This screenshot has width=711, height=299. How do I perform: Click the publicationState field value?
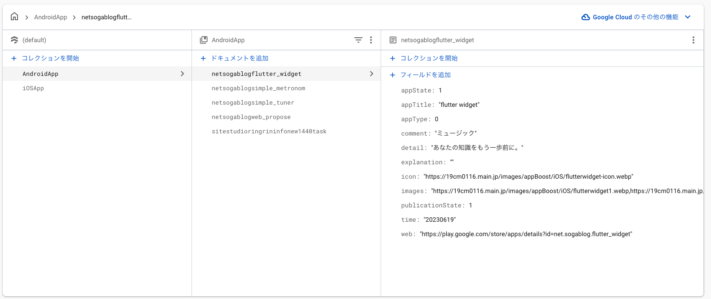471,205
